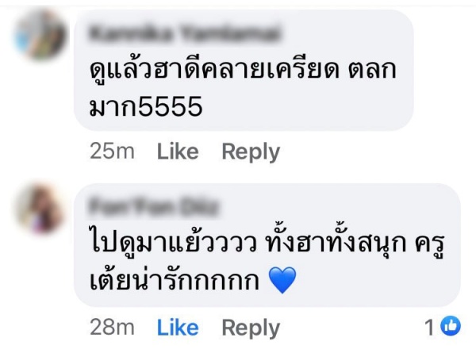Open the top commenter's profile picture

(40, 34)
